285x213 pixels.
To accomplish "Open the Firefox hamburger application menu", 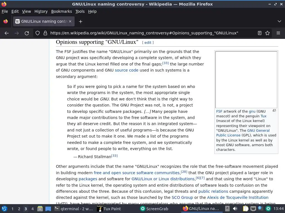I will click(x=278, y=33).
